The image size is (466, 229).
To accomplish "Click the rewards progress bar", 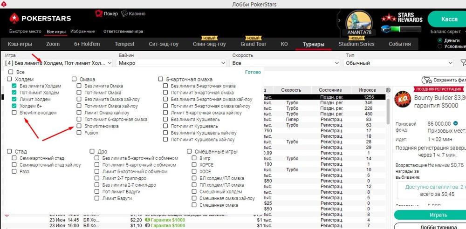I will click(x=406, y=29).
